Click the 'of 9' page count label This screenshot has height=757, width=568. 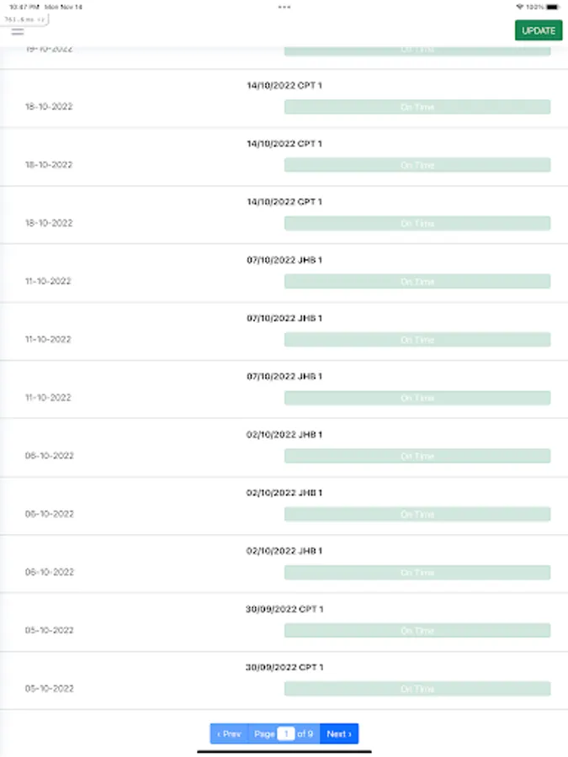(305, 733)
